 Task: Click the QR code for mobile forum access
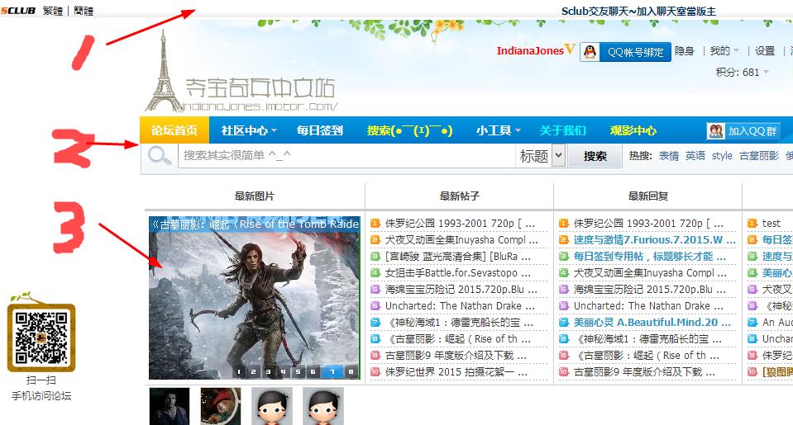(41, 338)
